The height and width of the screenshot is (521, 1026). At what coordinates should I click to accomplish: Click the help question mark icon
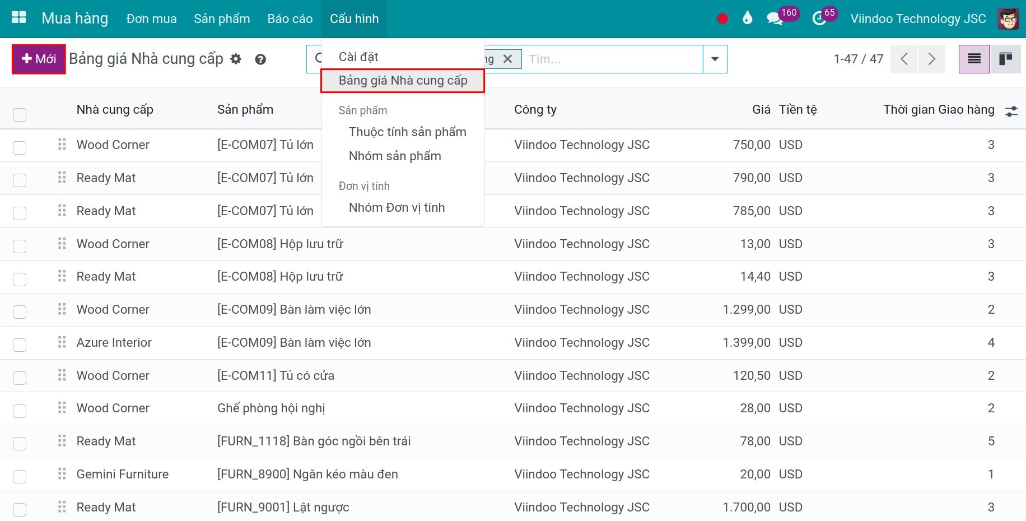coord(260,59)
